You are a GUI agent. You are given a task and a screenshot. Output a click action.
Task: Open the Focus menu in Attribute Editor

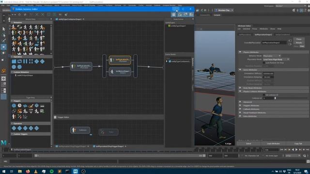coord(254,29)
